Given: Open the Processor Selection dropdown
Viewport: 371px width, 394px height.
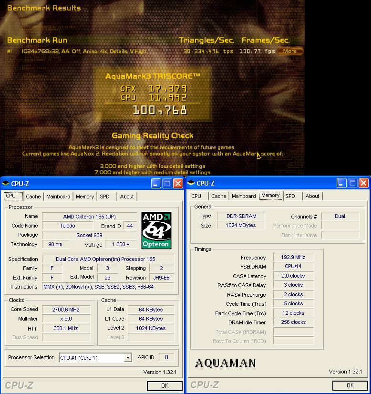Looking at the screenshot, I should point(128,358).
